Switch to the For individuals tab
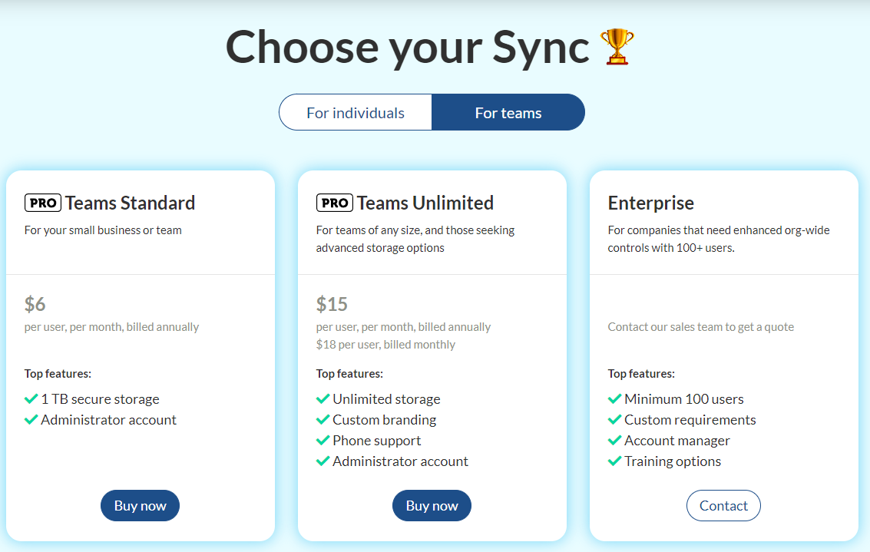Image resolution: width=870 pixels, height=552 pixels. pyautogui.click(x=356, y=113)
